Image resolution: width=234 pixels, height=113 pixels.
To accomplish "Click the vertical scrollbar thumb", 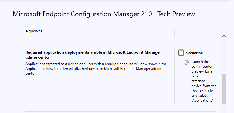I will pyautogui.click(x=224, y=89).
